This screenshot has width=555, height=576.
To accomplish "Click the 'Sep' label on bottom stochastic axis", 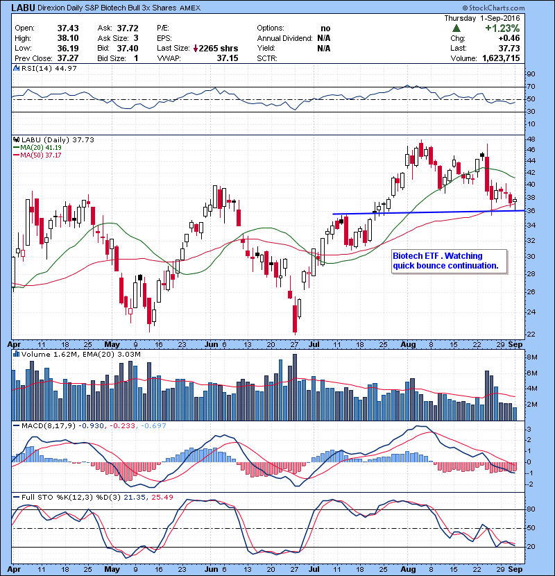I will [515, 569].
